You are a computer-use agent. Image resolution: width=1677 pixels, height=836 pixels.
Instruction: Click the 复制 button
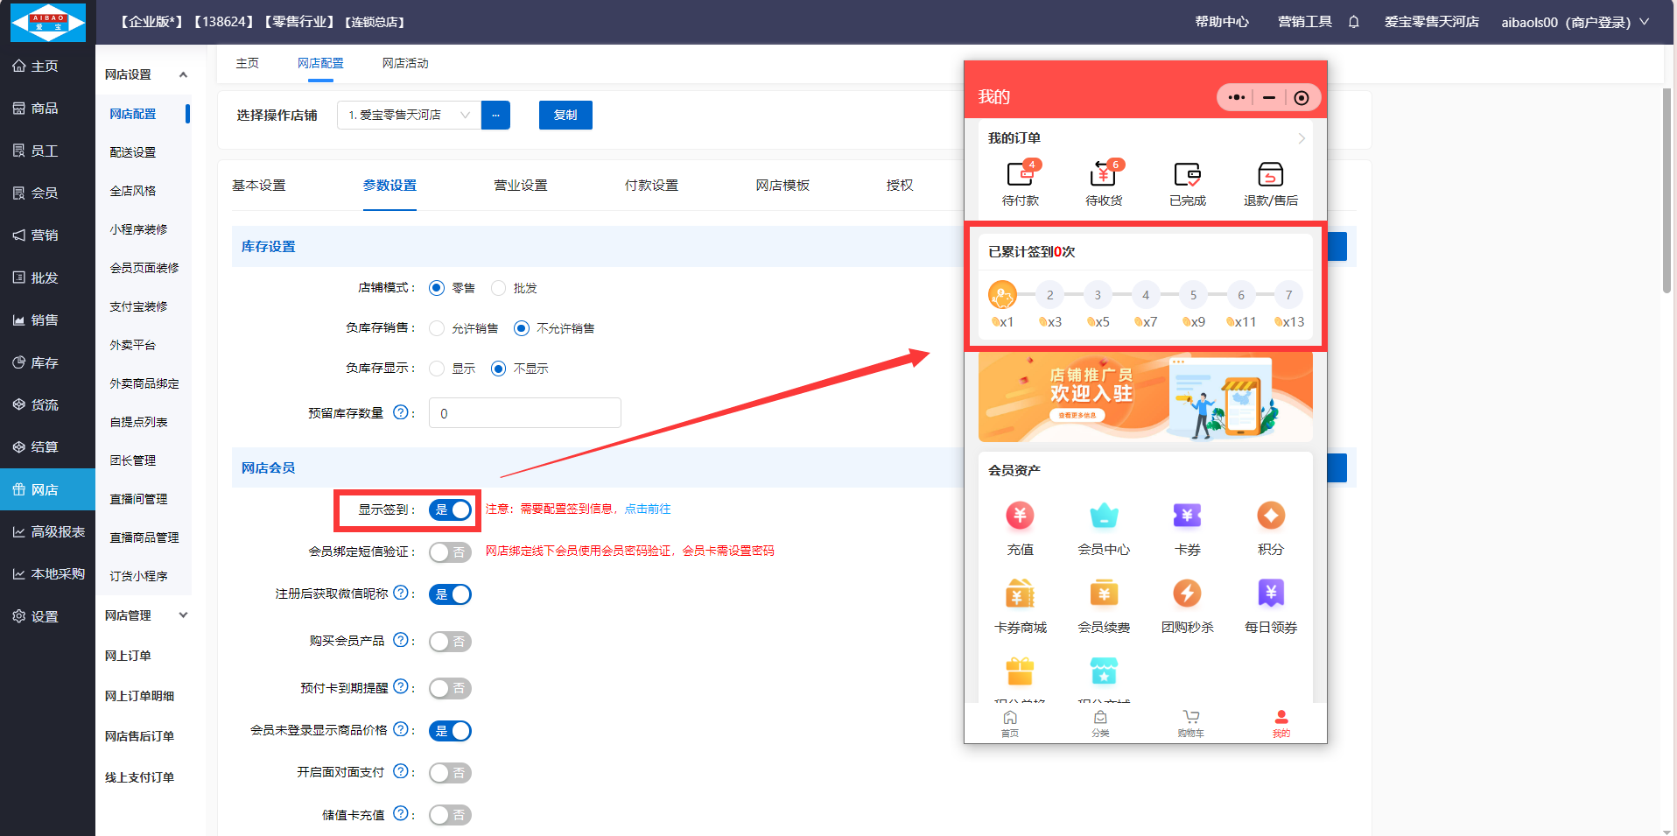coord(565,116)
